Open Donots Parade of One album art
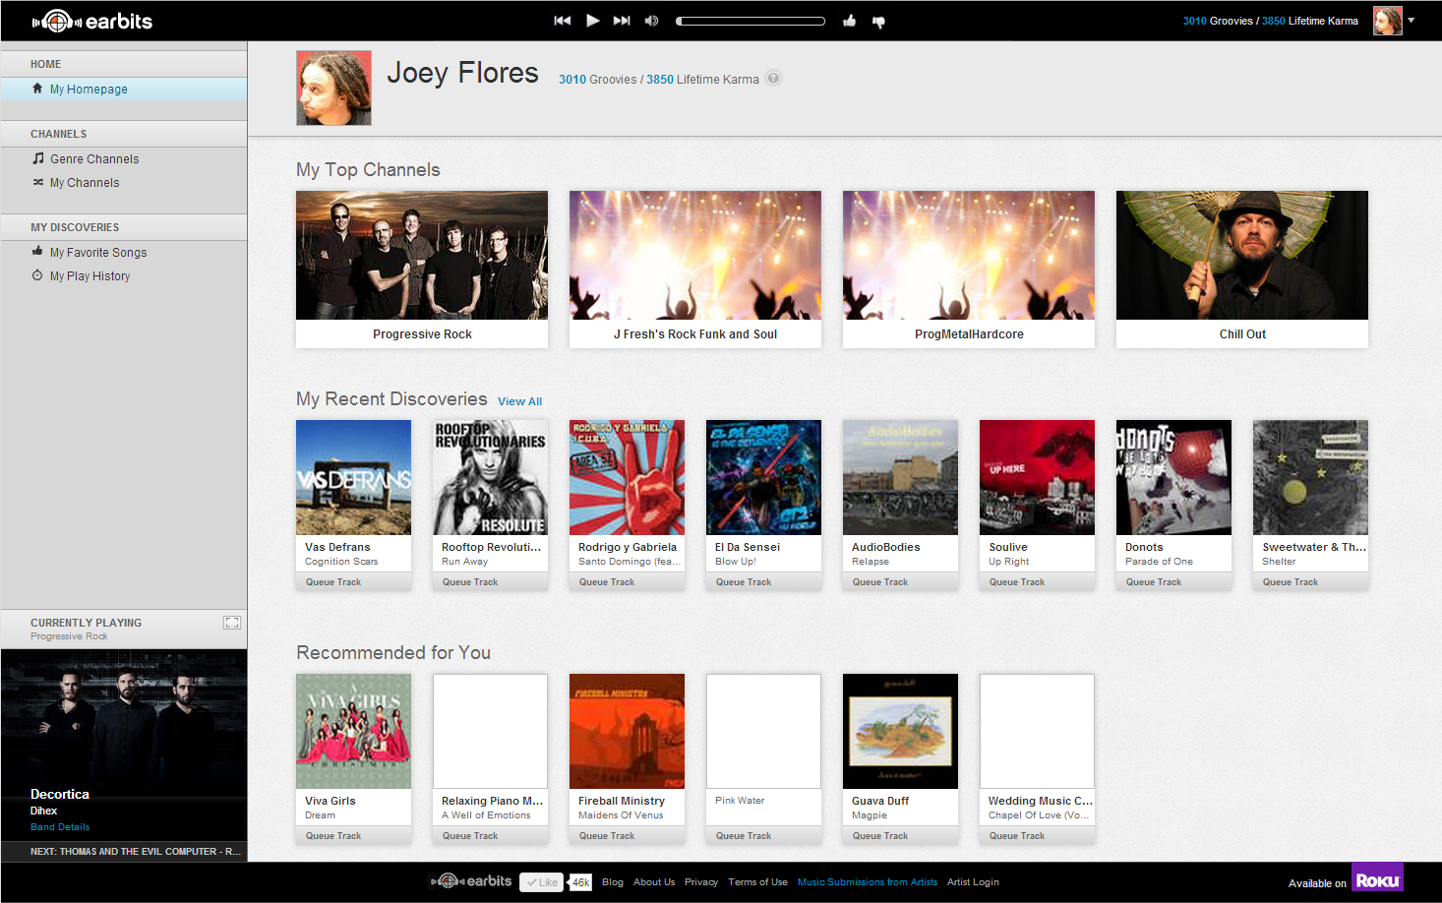The width and height of the screenshot is (1442, 903). pyautogui.click(x=1174, y=478)
